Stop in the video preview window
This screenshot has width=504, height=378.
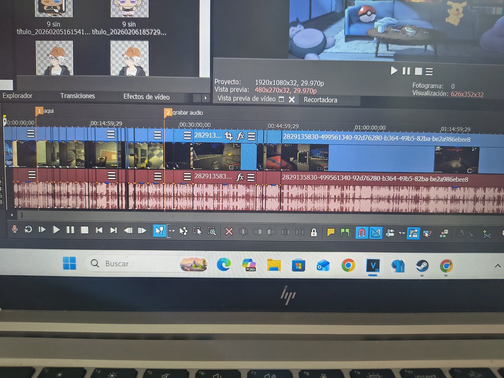pyautogui.click(x=418, y=71)
